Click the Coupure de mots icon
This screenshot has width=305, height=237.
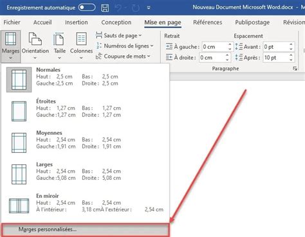[x=98, y=56]
